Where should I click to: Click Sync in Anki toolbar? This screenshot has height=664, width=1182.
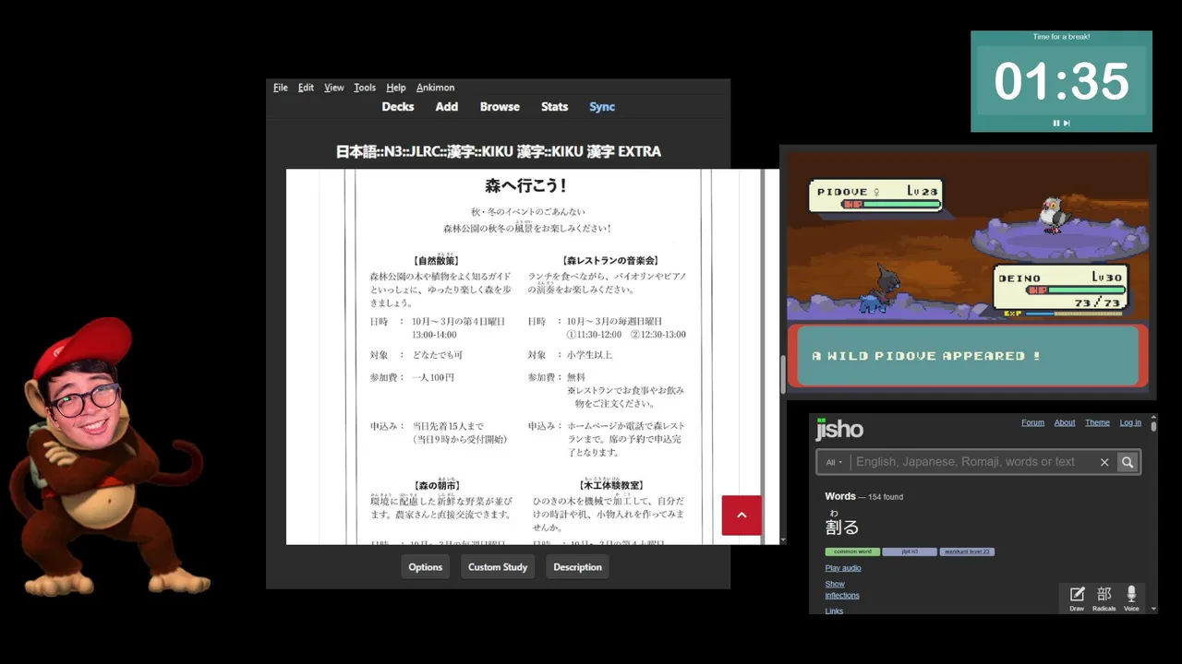[x=602, y=107]
